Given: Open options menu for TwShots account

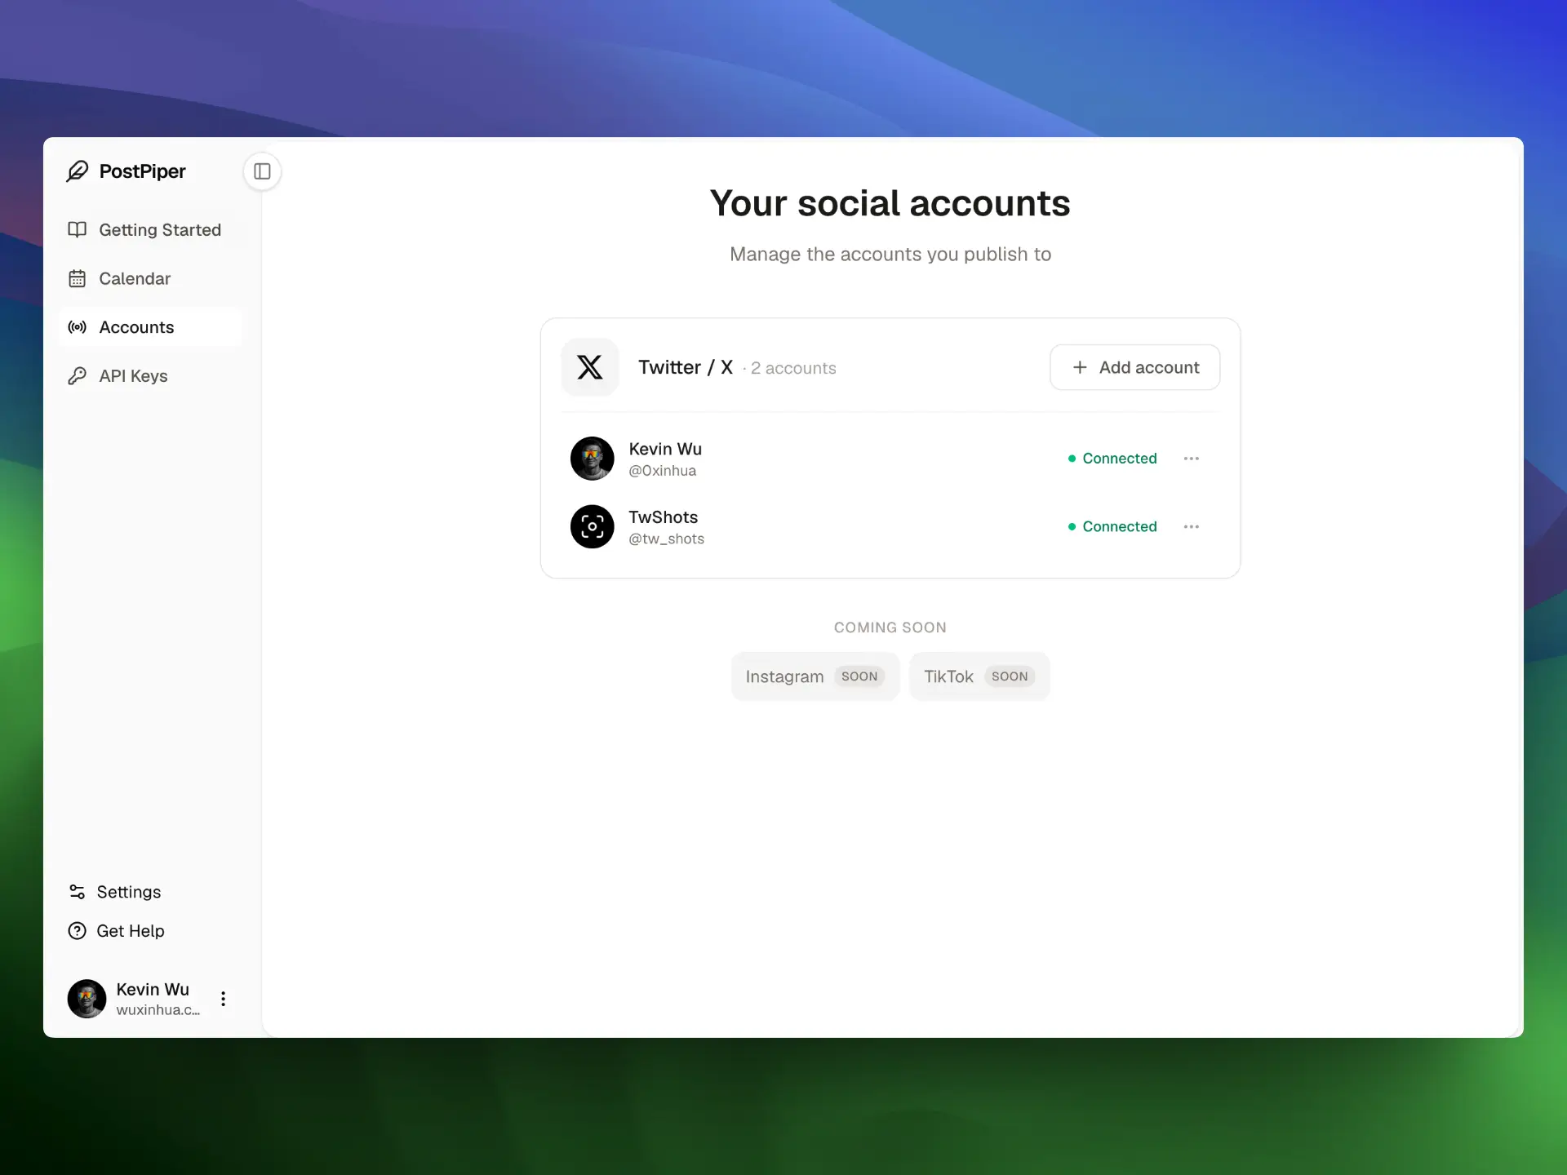Looking at the screenshot, I should [1192, 527].
